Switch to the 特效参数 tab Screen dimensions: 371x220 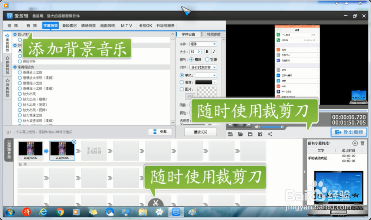pos(214,34)
